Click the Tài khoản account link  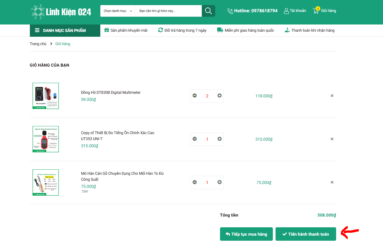(298, 11)
